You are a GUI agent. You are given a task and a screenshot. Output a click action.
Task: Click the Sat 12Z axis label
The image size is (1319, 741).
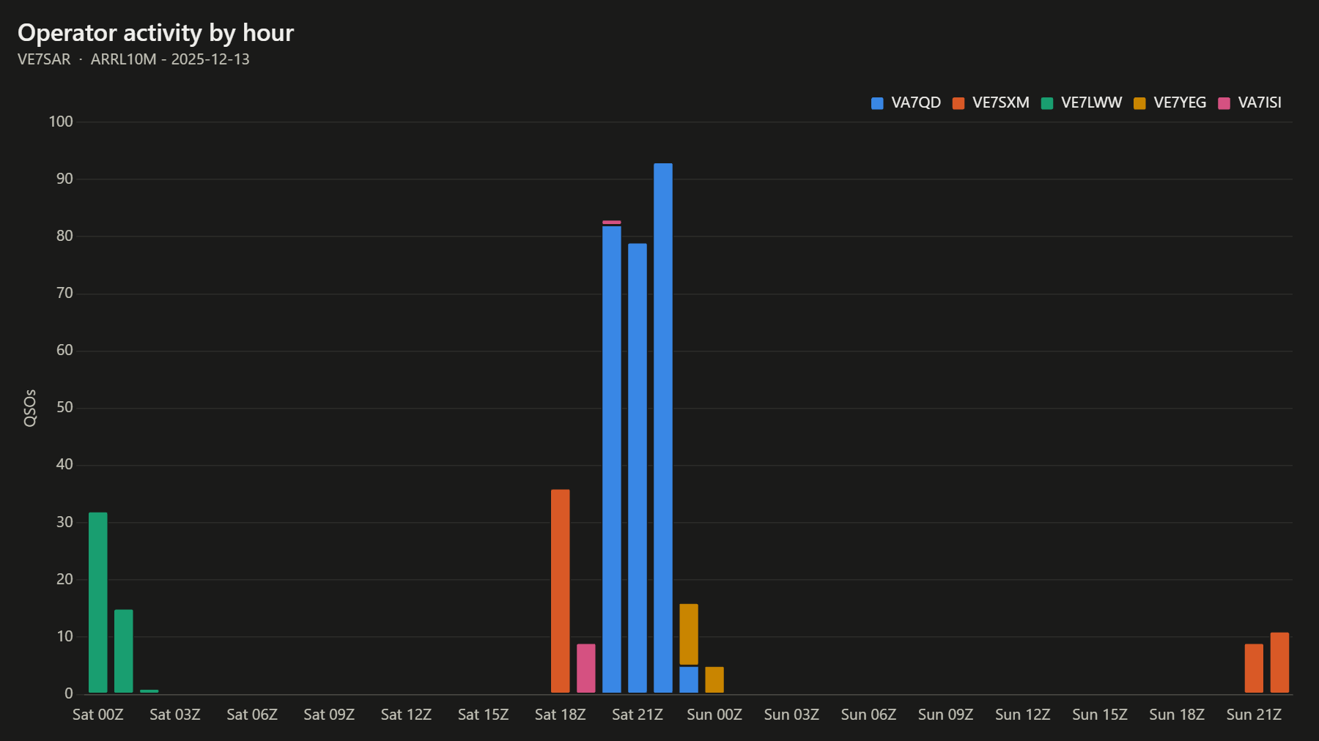(x=406, y=715)
